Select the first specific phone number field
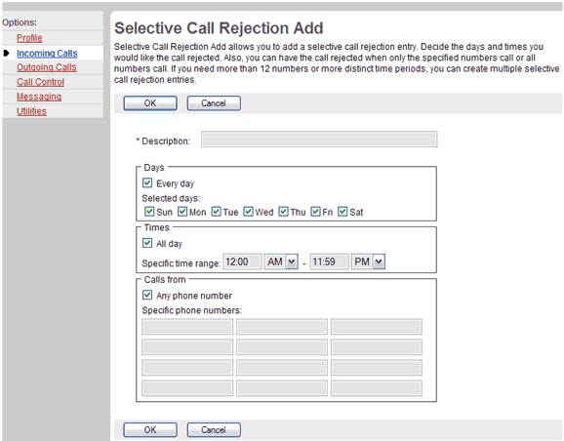This screenshot has height=441, width=564. (x=187, y=327)
